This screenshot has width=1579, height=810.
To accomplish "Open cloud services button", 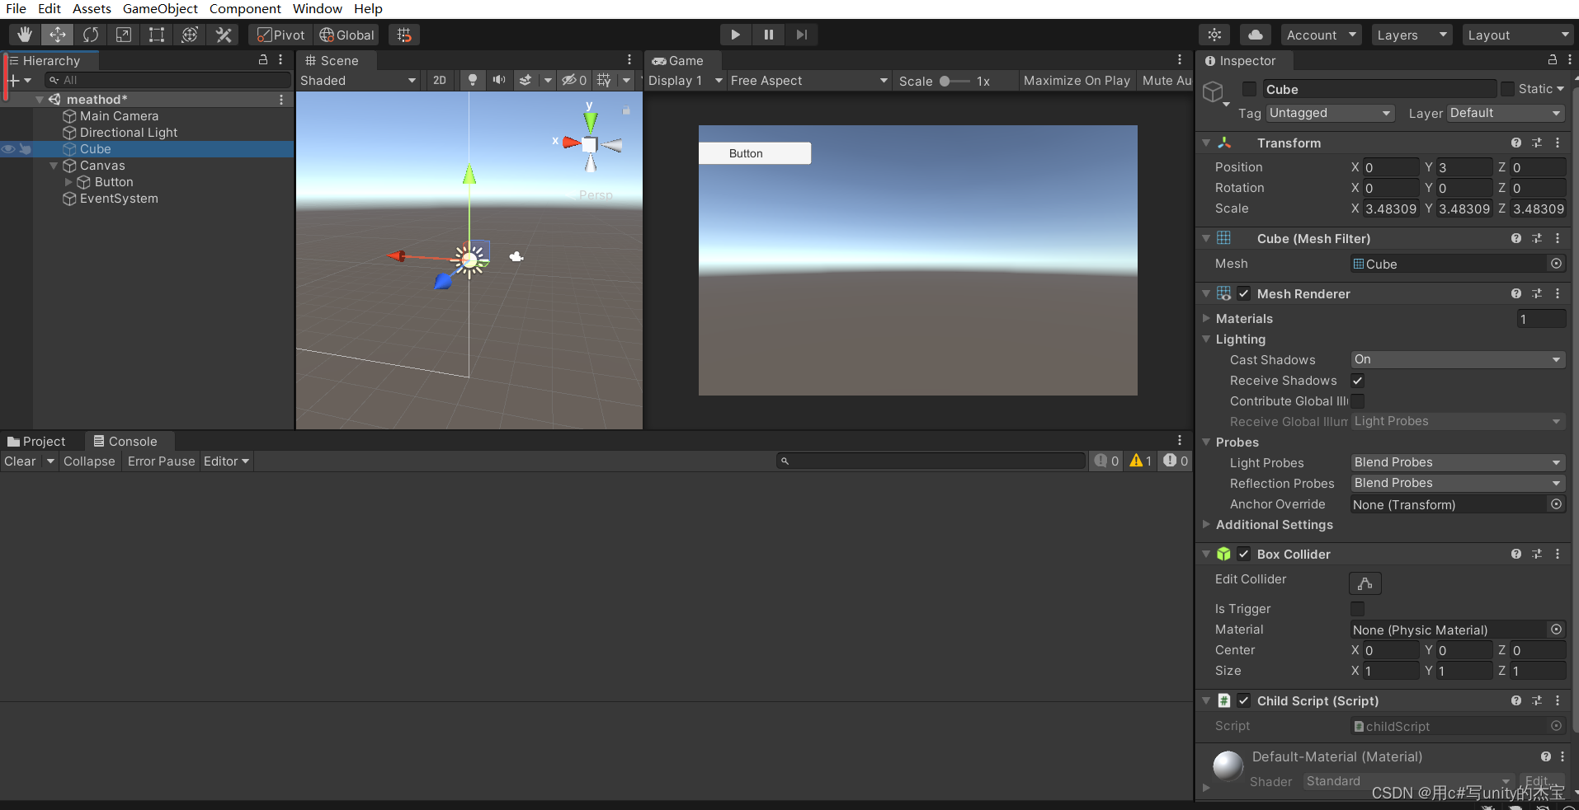I will tap(1255, 35).
